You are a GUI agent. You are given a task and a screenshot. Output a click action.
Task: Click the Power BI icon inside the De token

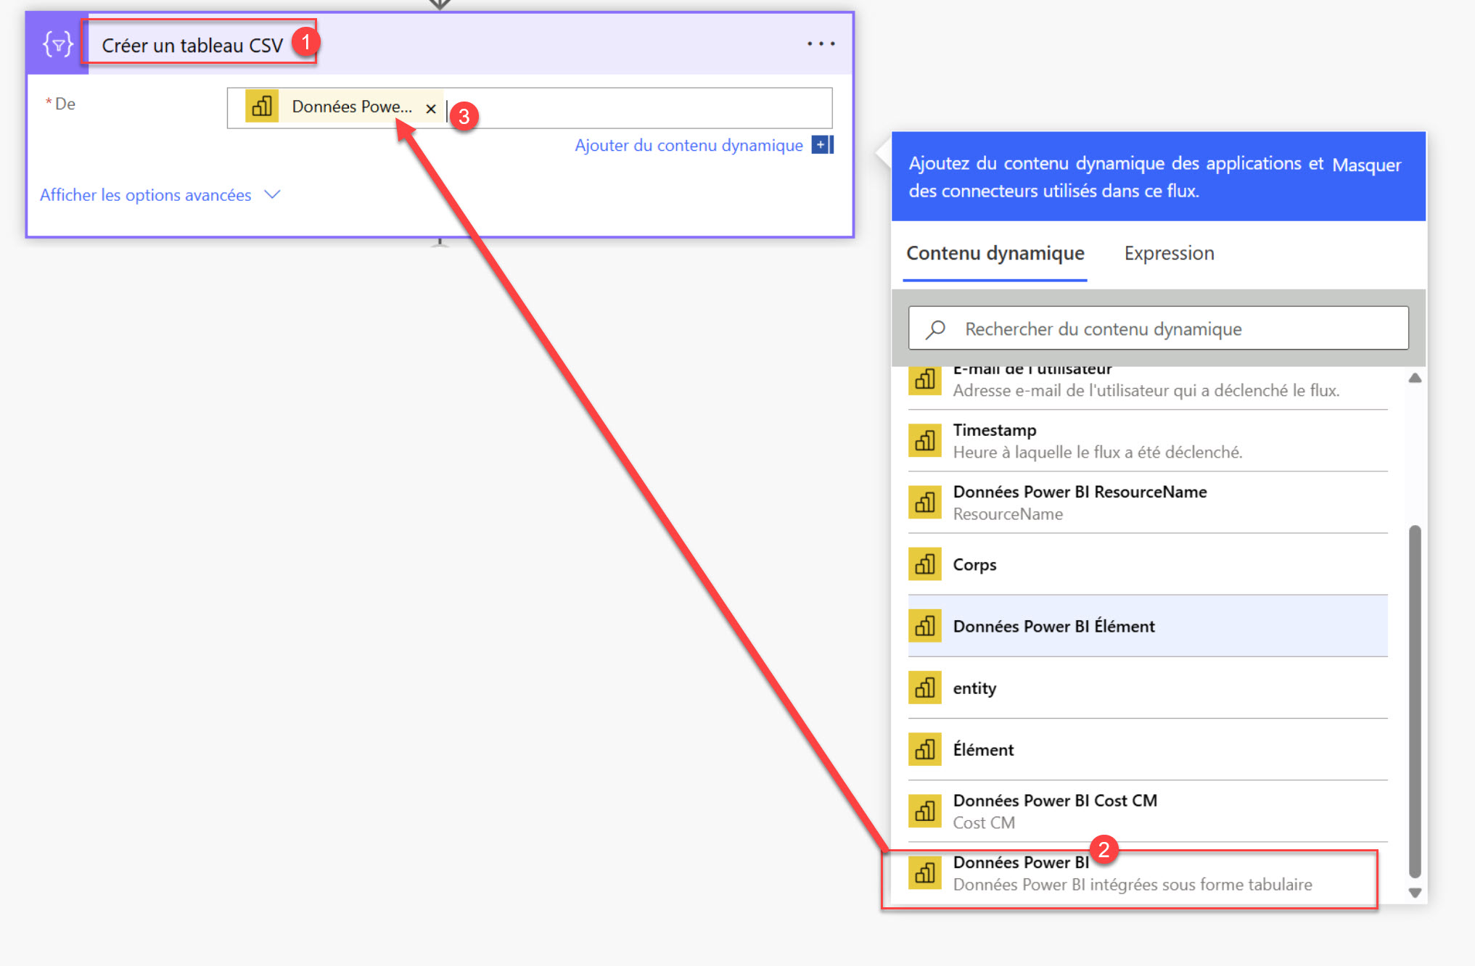[x=262, y=107]
